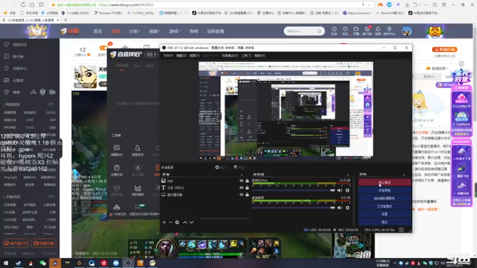The image size is (477, 268).
Task: Click the user avatar in Douyu header
Action: pos(407,31)
